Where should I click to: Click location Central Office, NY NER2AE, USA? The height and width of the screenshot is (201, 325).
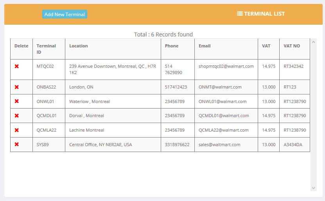point(101,145)
